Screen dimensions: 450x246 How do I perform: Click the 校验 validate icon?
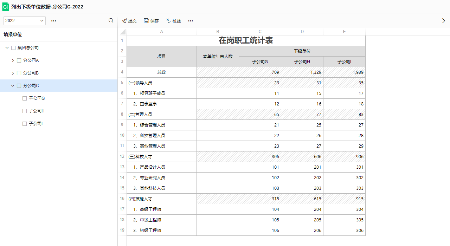click(x=168, y=21)
